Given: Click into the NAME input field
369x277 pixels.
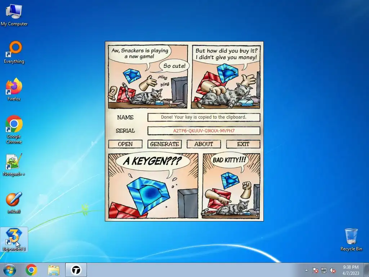Looking at the screenshot, I should click(x=204, y=117).
